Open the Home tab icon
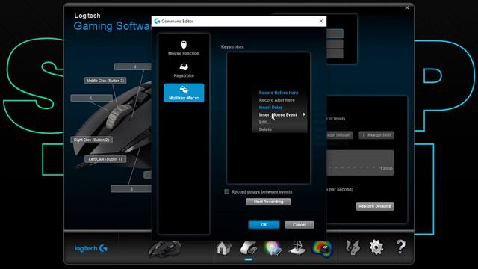 224,247
